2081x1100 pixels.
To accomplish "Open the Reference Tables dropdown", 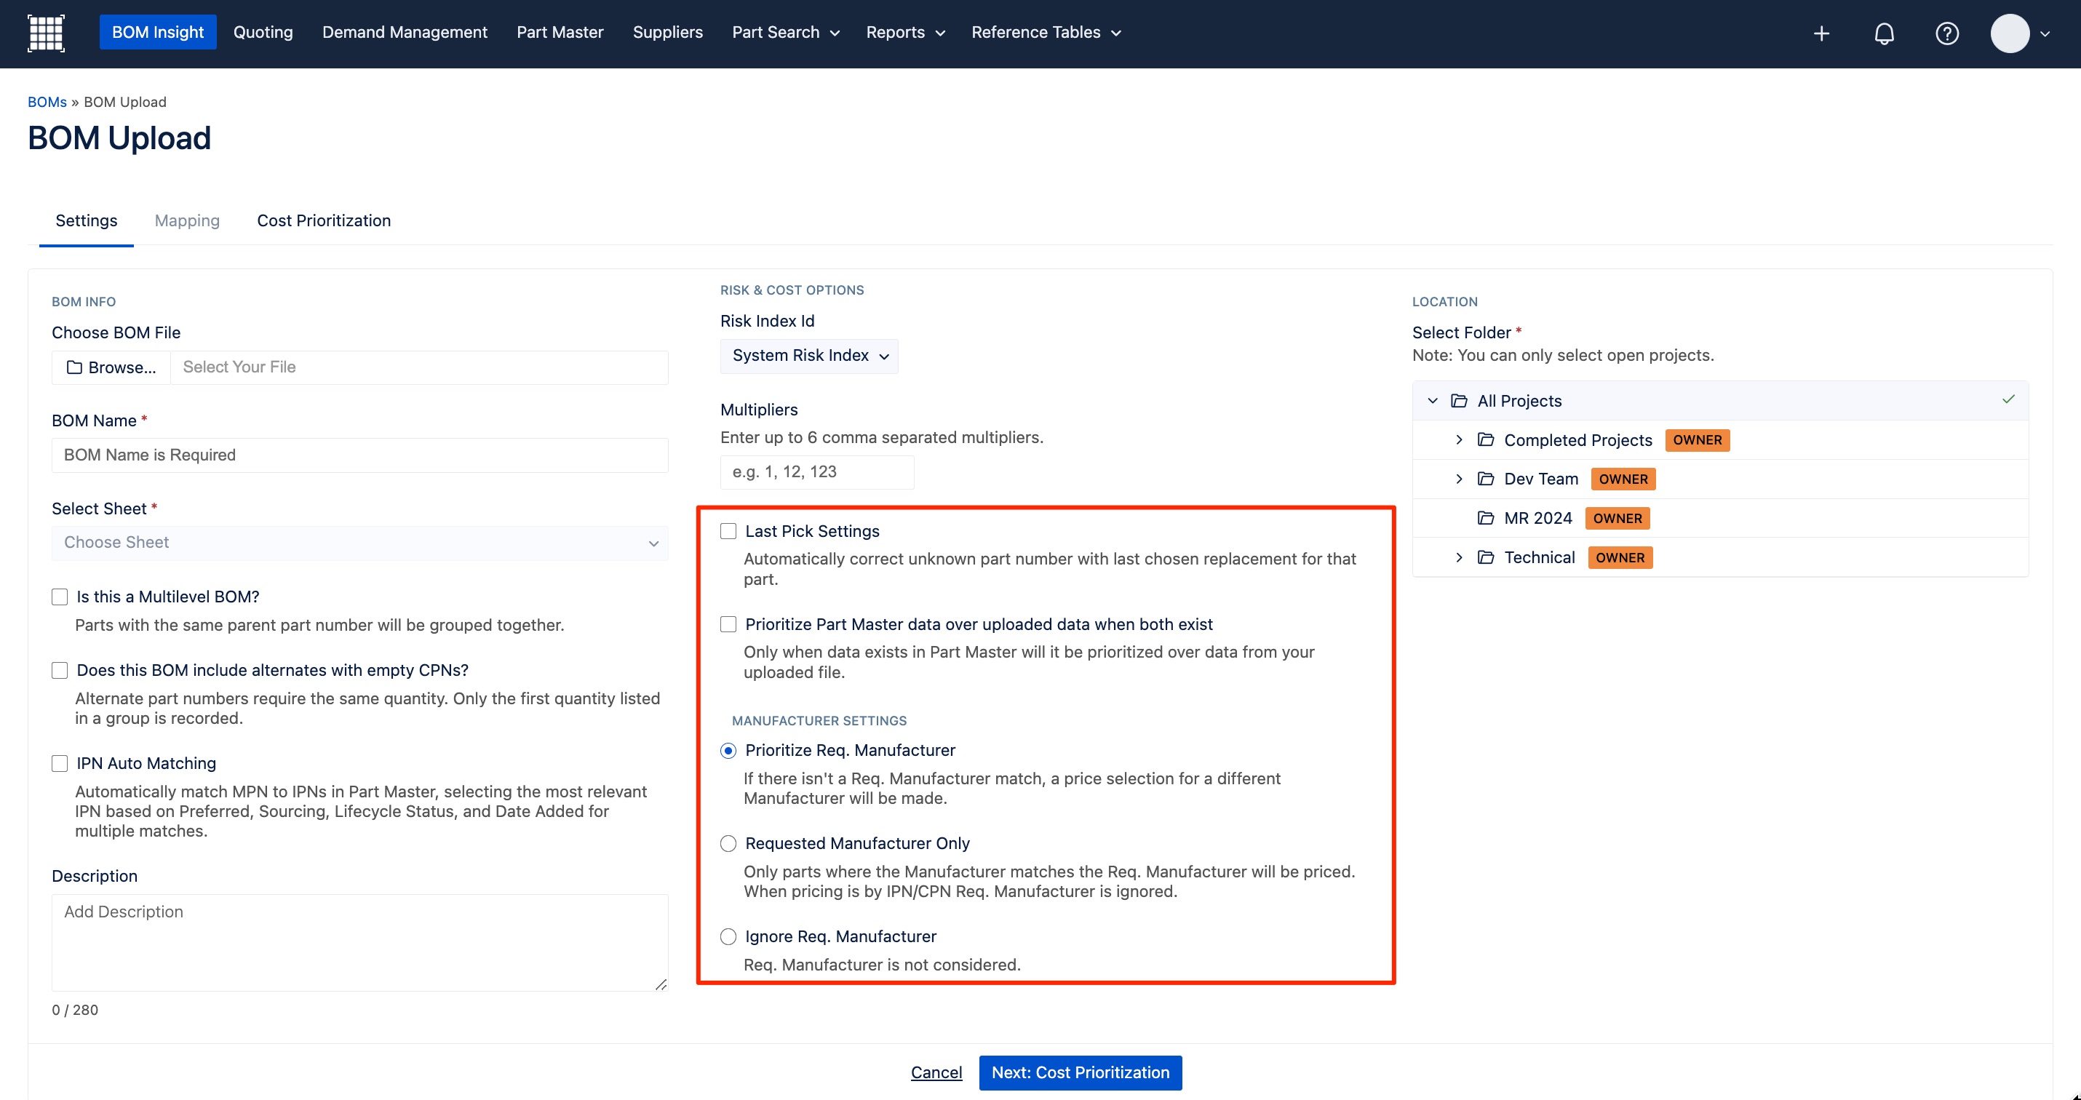I will [x=1046, y=32].
